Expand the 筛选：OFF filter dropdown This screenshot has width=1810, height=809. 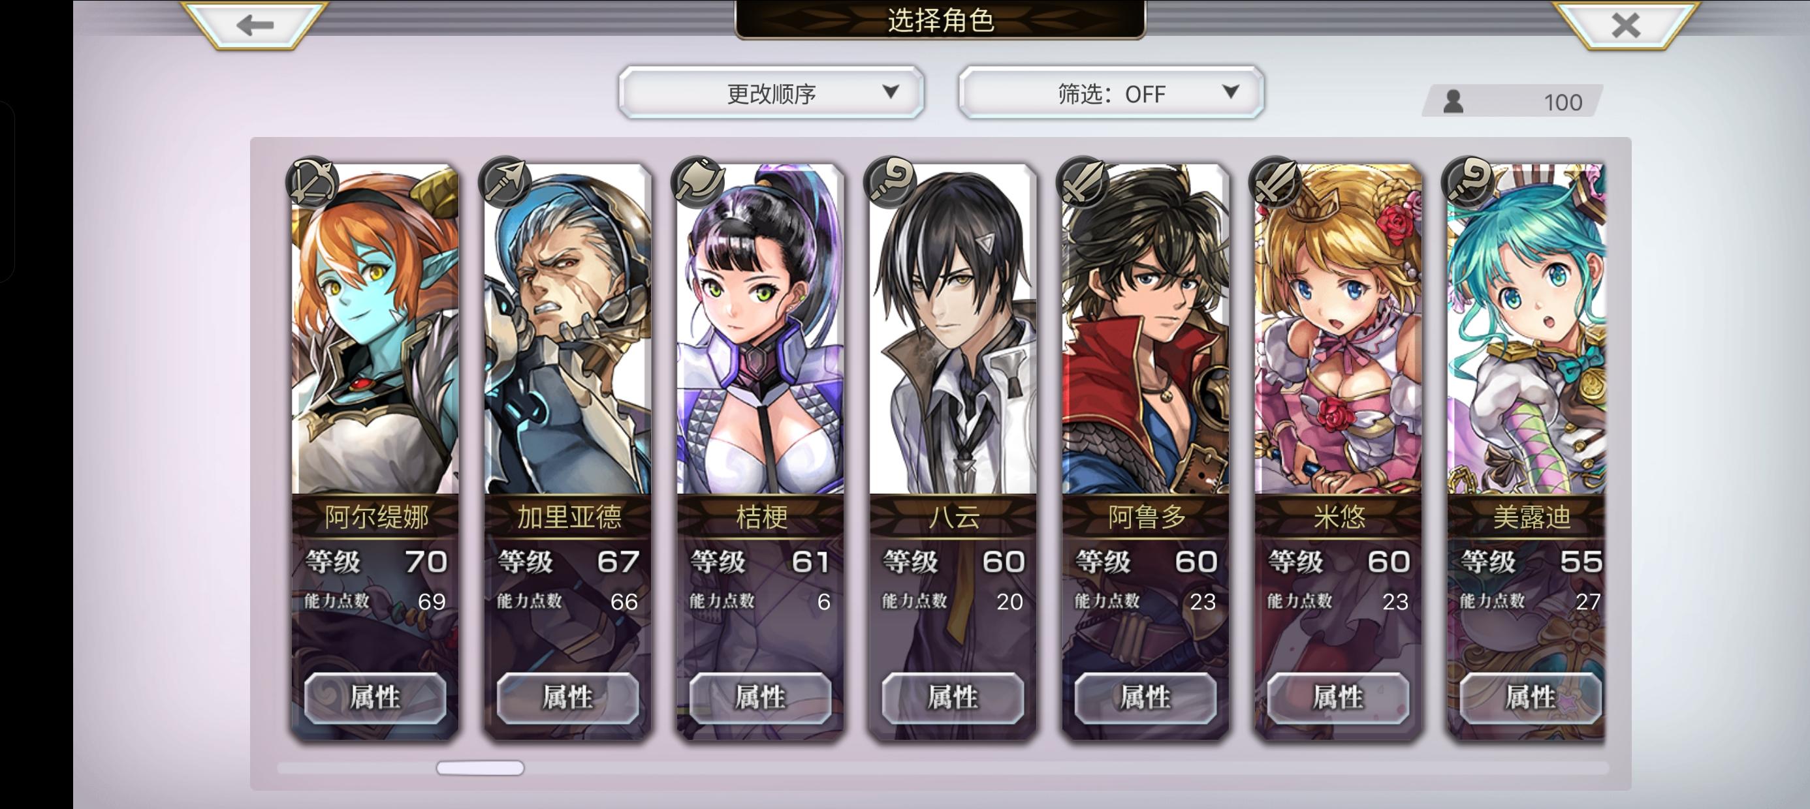1111,93
